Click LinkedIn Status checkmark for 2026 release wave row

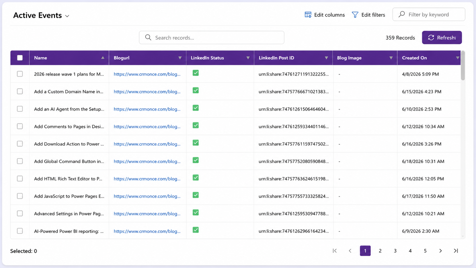pos(196,73)
